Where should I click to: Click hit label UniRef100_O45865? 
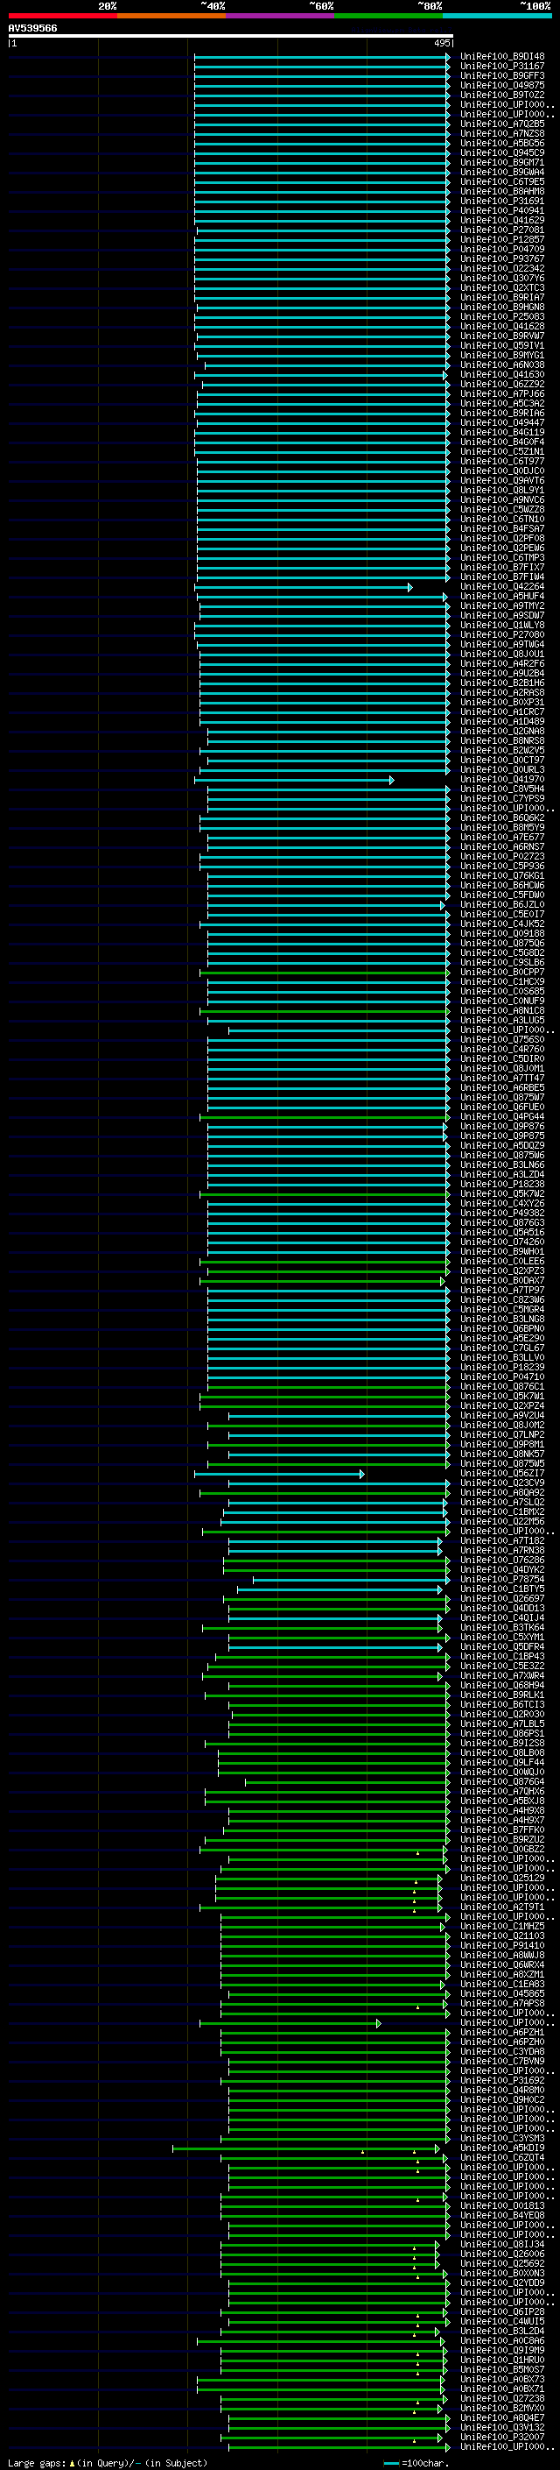tap(502, 1993)
